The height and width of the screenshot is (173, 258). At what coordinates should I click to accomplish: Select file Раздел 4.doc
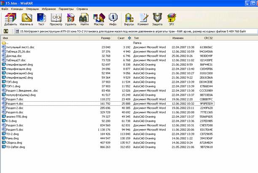coord(15,104)
